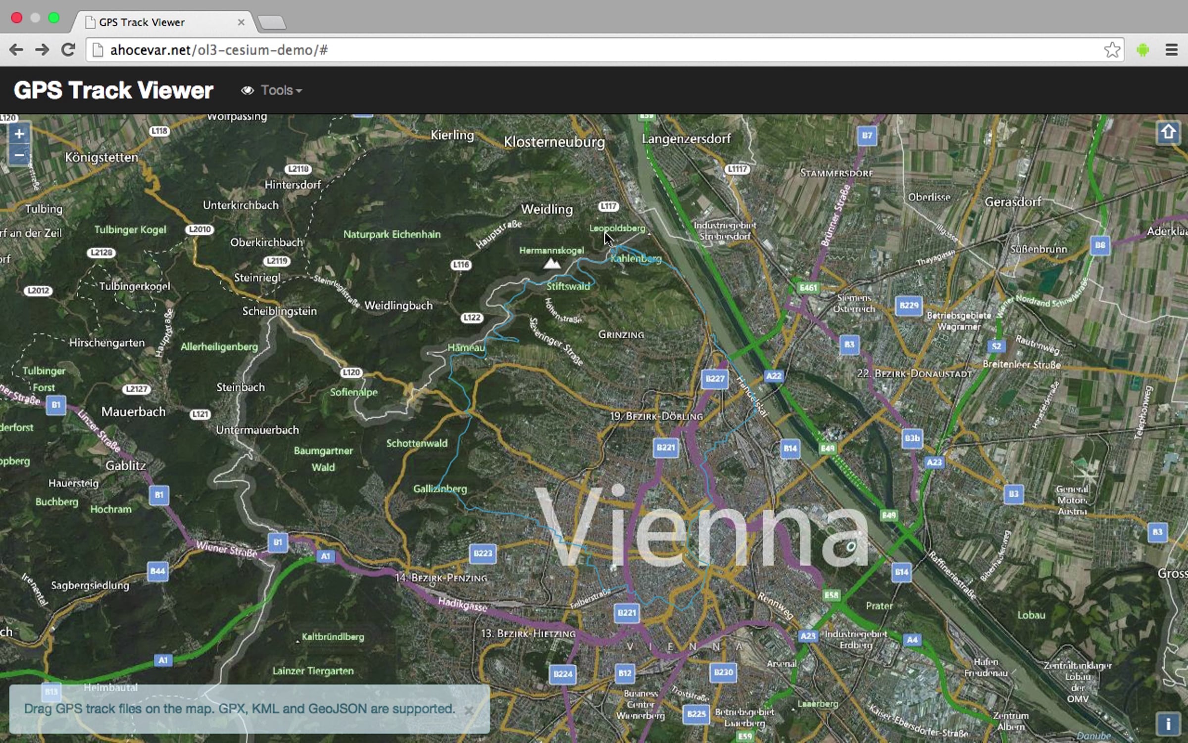Screen dimensions: 1188x743
Task: Click the GPS Track Viewer title link
Action: pos(113,91)
